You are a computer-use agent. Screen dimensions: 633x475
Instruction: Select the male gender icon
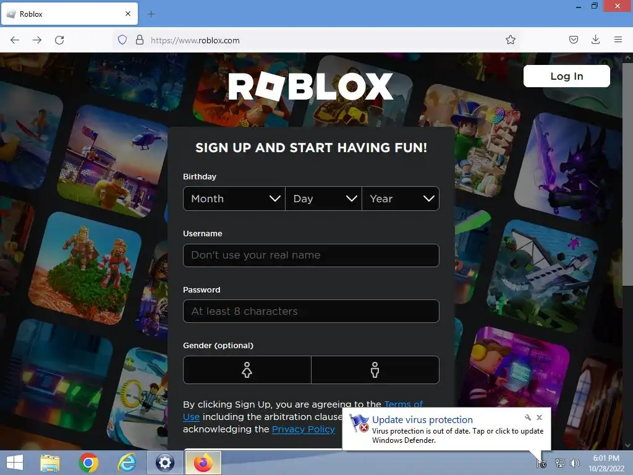[375, 370]
